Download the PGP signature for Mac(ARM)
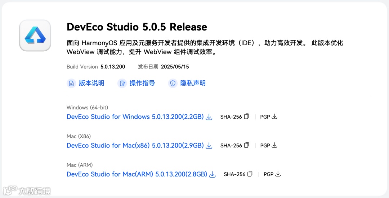 (x=278, y=174)
